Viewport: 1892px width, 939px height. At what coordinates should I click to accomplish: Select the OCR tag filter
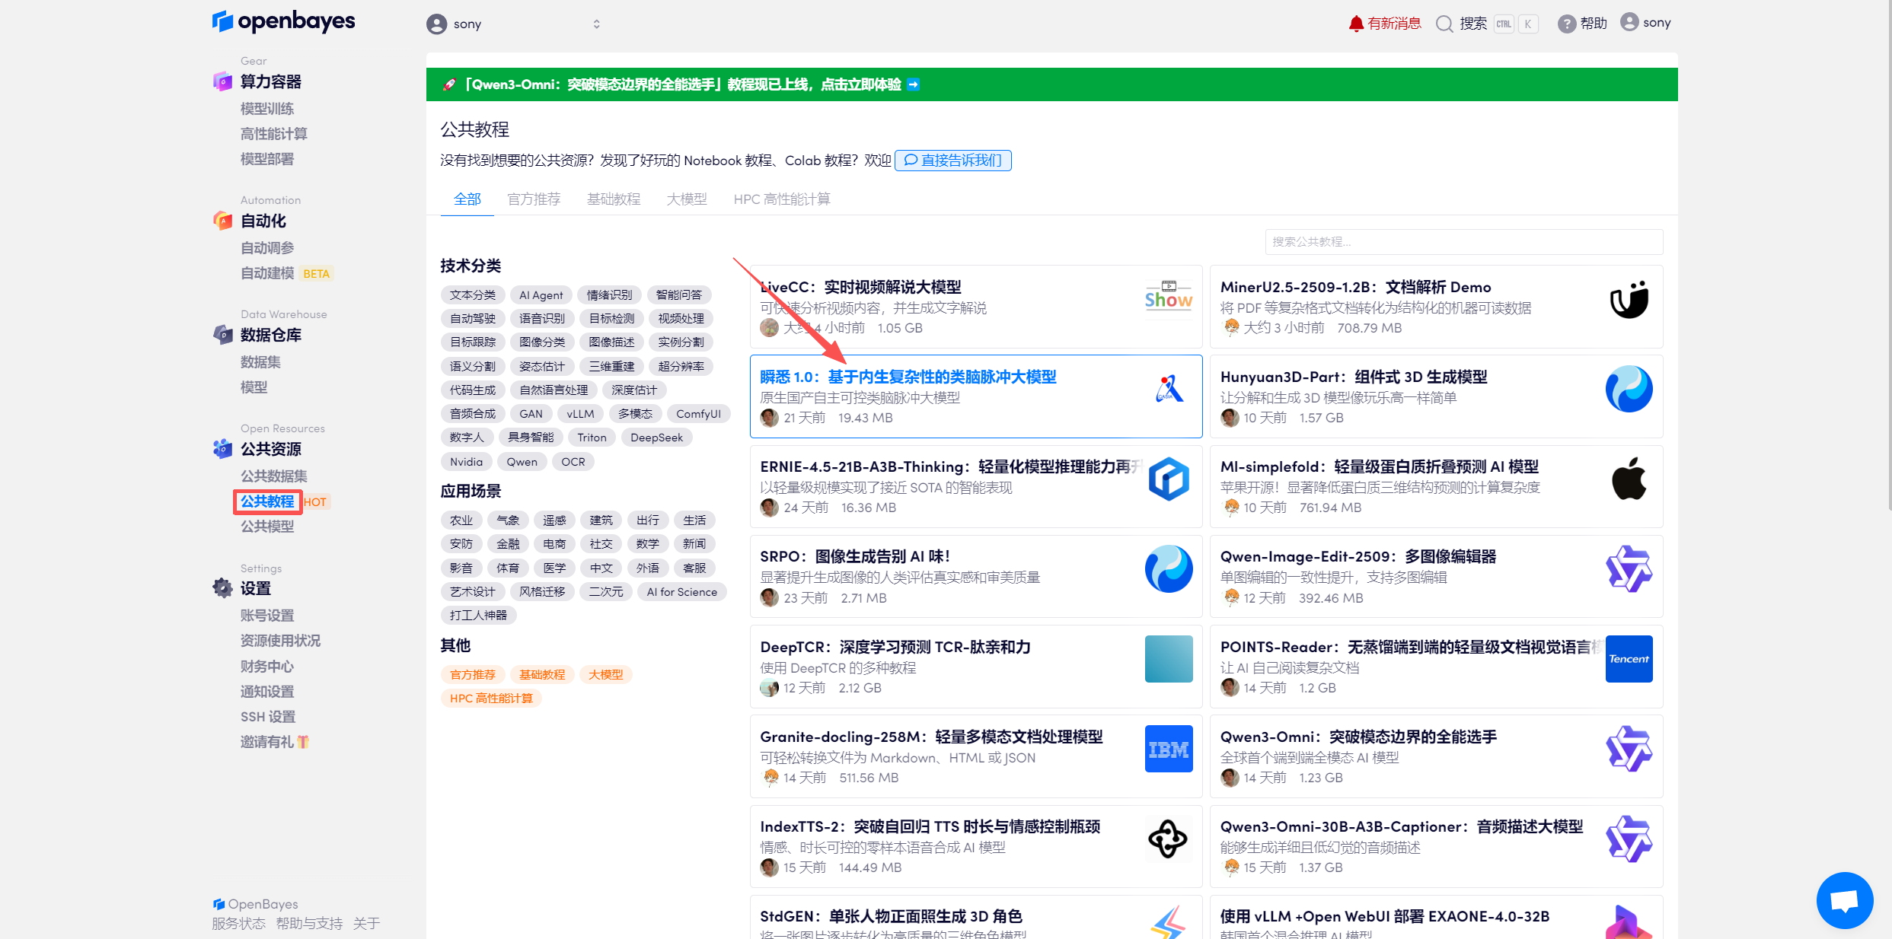tap(573, 462)
